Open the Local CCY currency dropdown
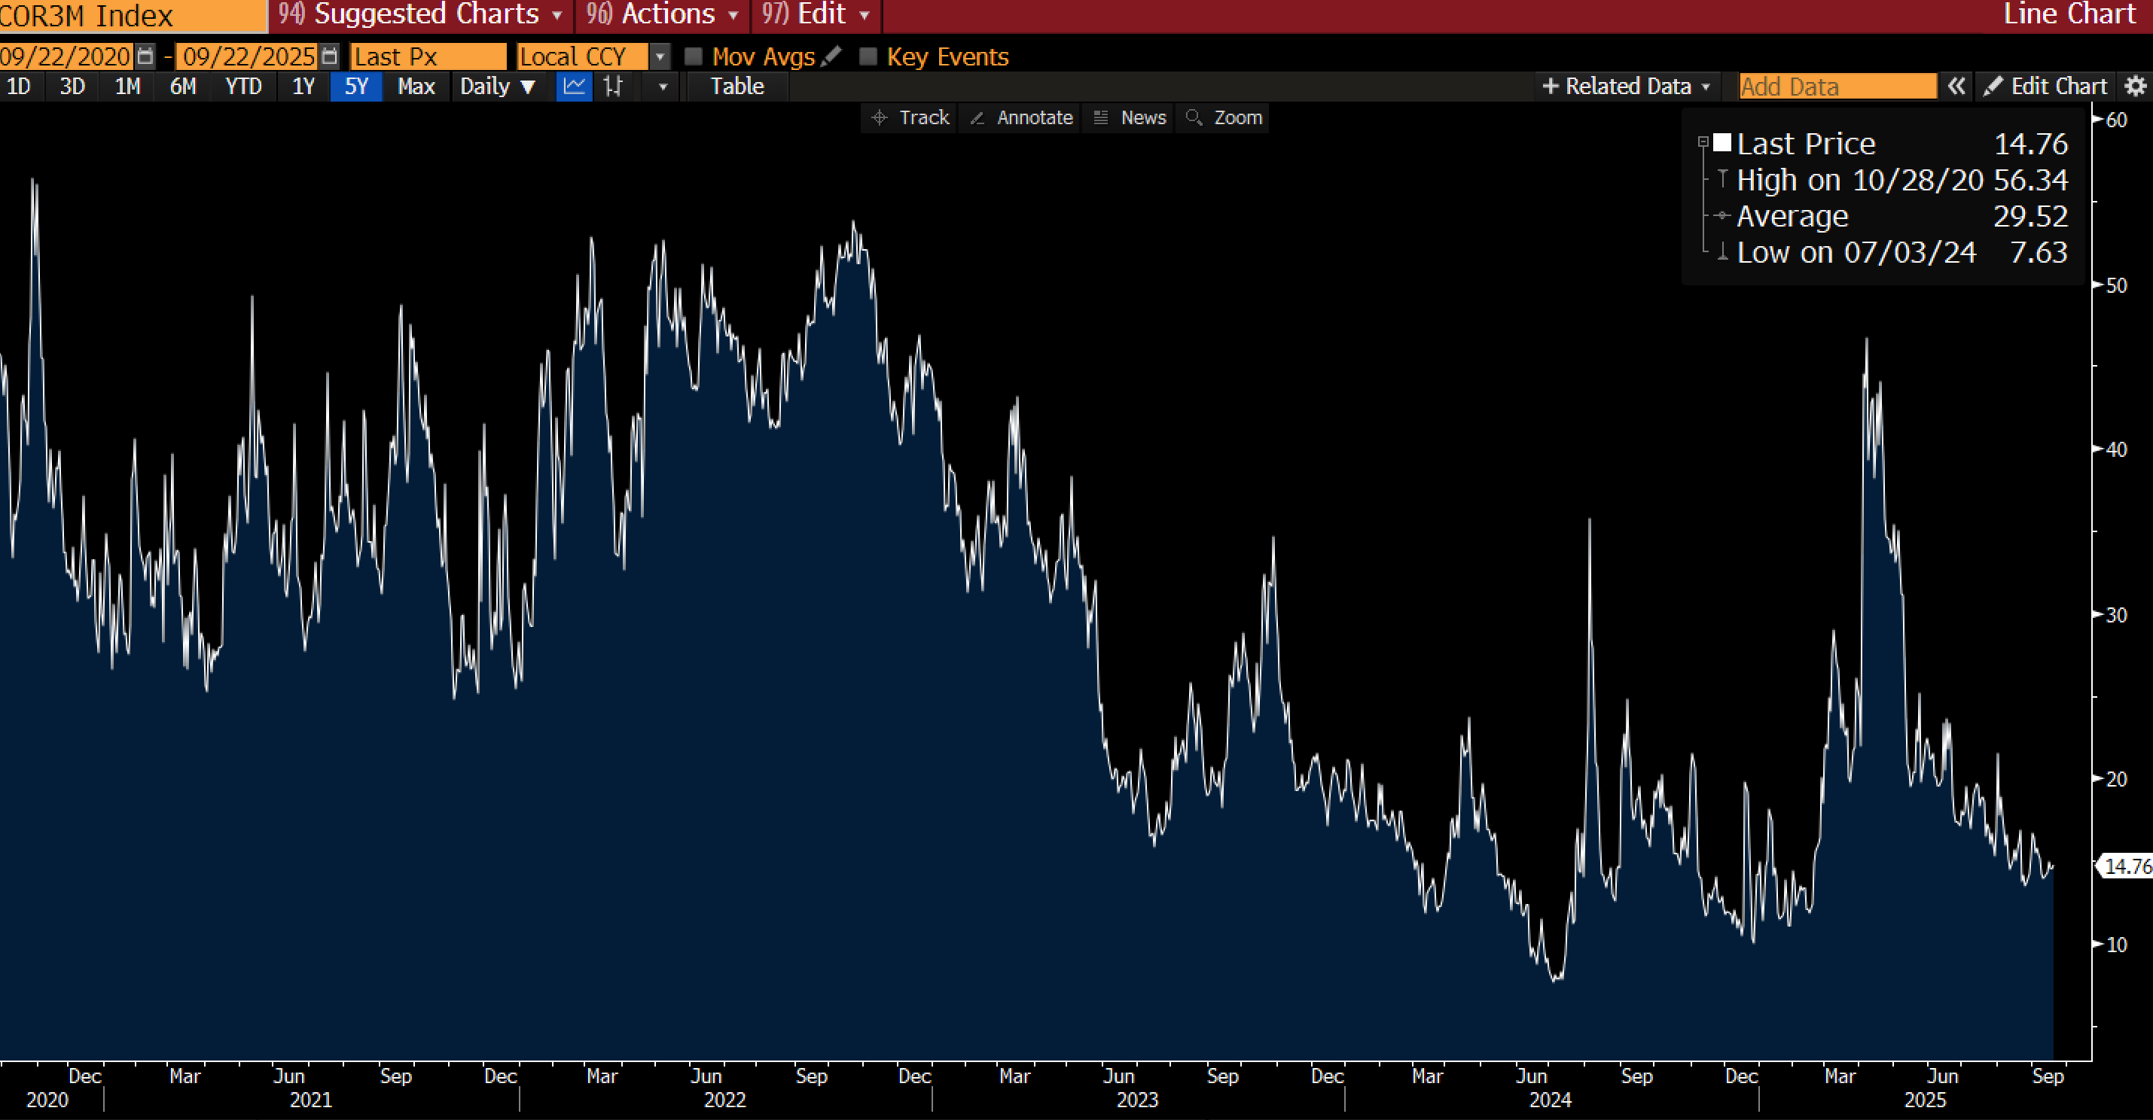The height and width of the screenshot is (1120, 2153). [660, 56]
